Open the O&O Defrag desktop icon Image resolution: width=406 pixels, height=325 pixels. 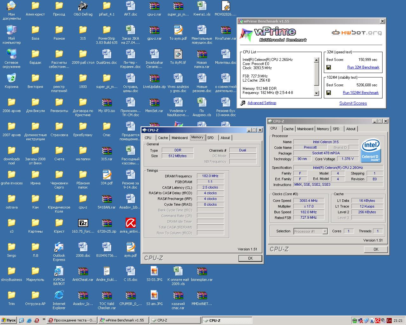83,6
